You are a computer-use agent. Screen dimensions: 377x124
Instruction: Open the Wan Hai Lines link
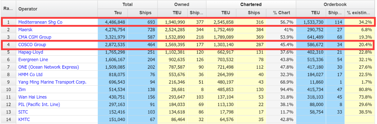32,97
